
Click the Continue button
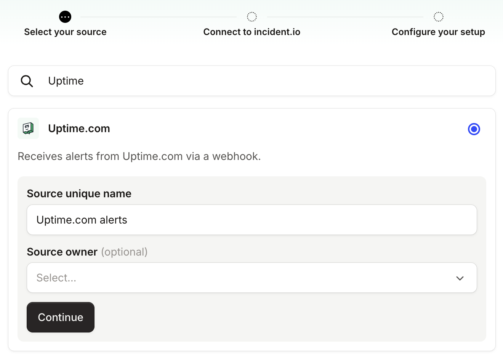point(61,317)
